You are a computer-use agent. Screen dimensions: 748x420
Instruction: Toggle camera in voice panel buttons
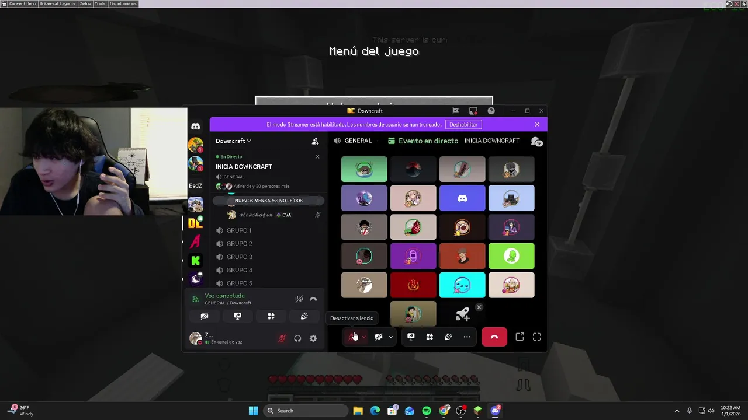tap(204, 316)
